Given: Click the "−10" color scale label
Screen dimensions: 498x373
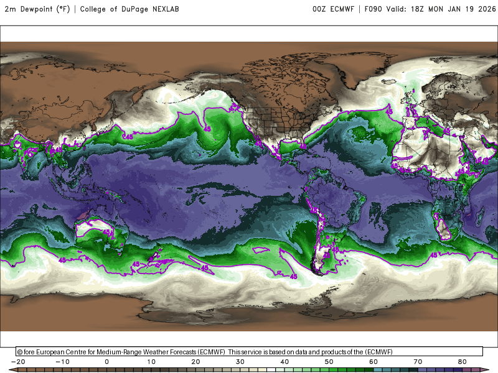Looking at the screenshot, I should coord(62,362).
